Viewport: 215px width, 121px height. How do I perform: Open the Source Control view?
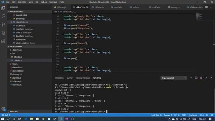tap(3, 25)
